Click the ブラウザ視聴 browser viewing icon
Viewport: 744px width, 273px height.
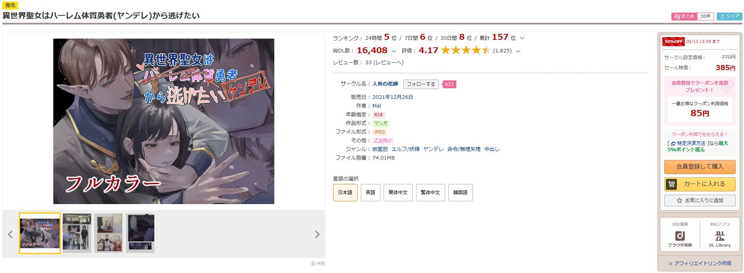coord(680,236)
